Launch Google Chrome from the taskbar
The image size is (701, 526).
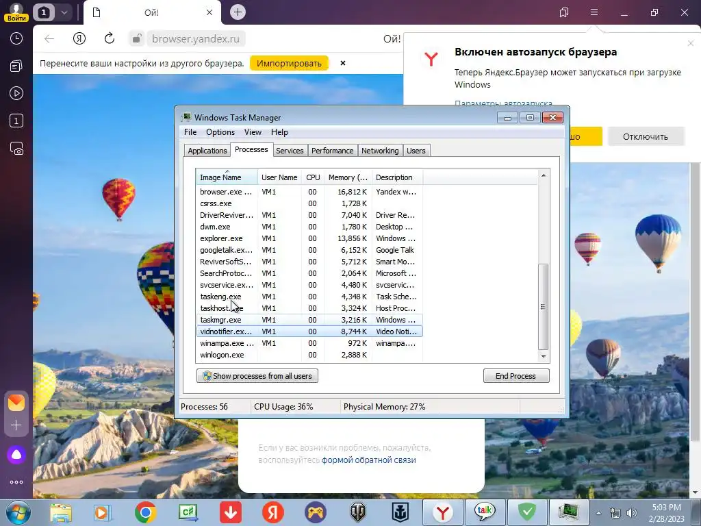[x=145, y=512]
